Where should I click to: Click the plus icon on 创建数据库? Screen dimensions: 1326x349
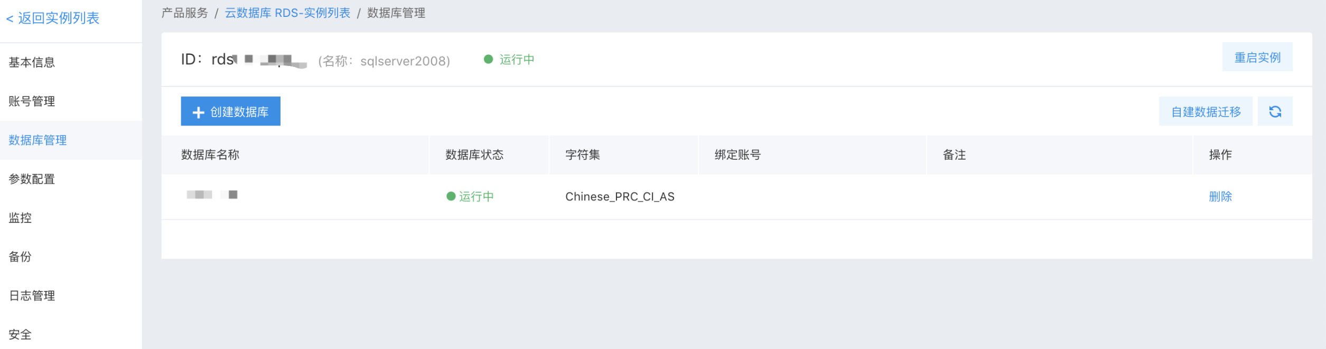[198, 112]
